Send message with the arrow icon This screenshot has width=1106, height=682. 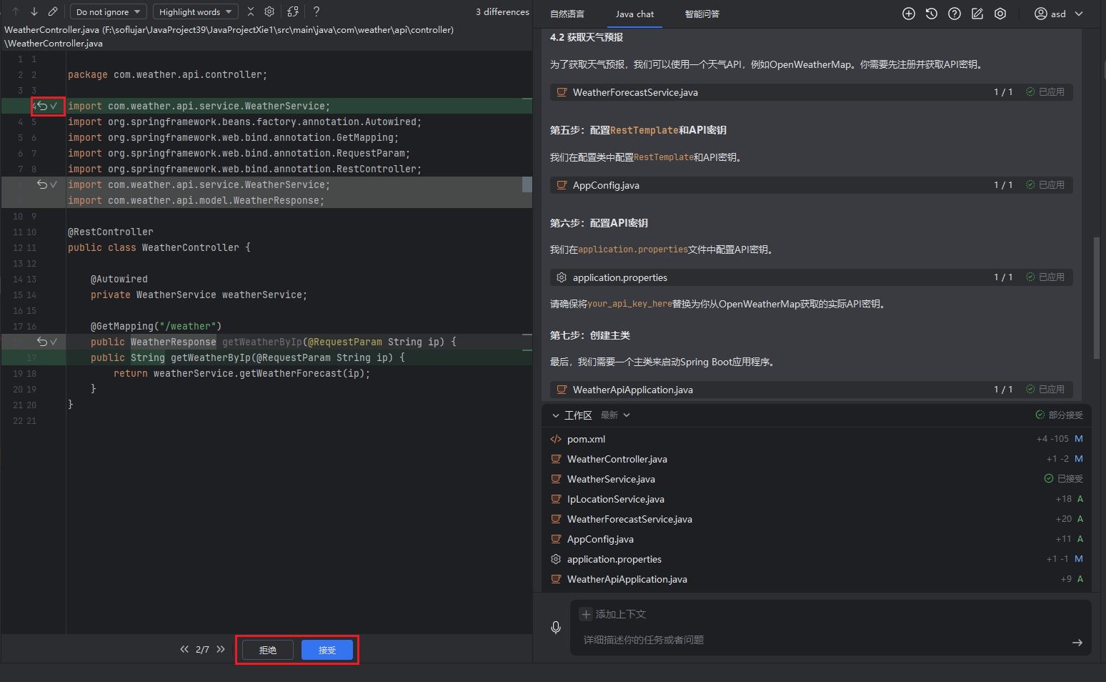coord(1077,643)
